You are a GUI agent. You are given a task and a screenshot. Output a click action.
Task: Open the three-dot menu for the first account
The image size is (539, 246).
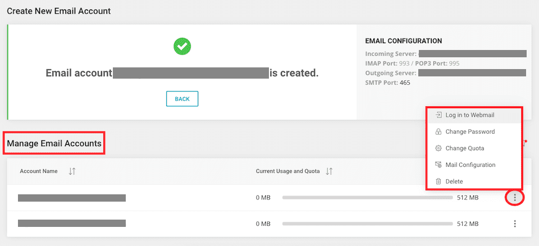click(x=515, y=198)
